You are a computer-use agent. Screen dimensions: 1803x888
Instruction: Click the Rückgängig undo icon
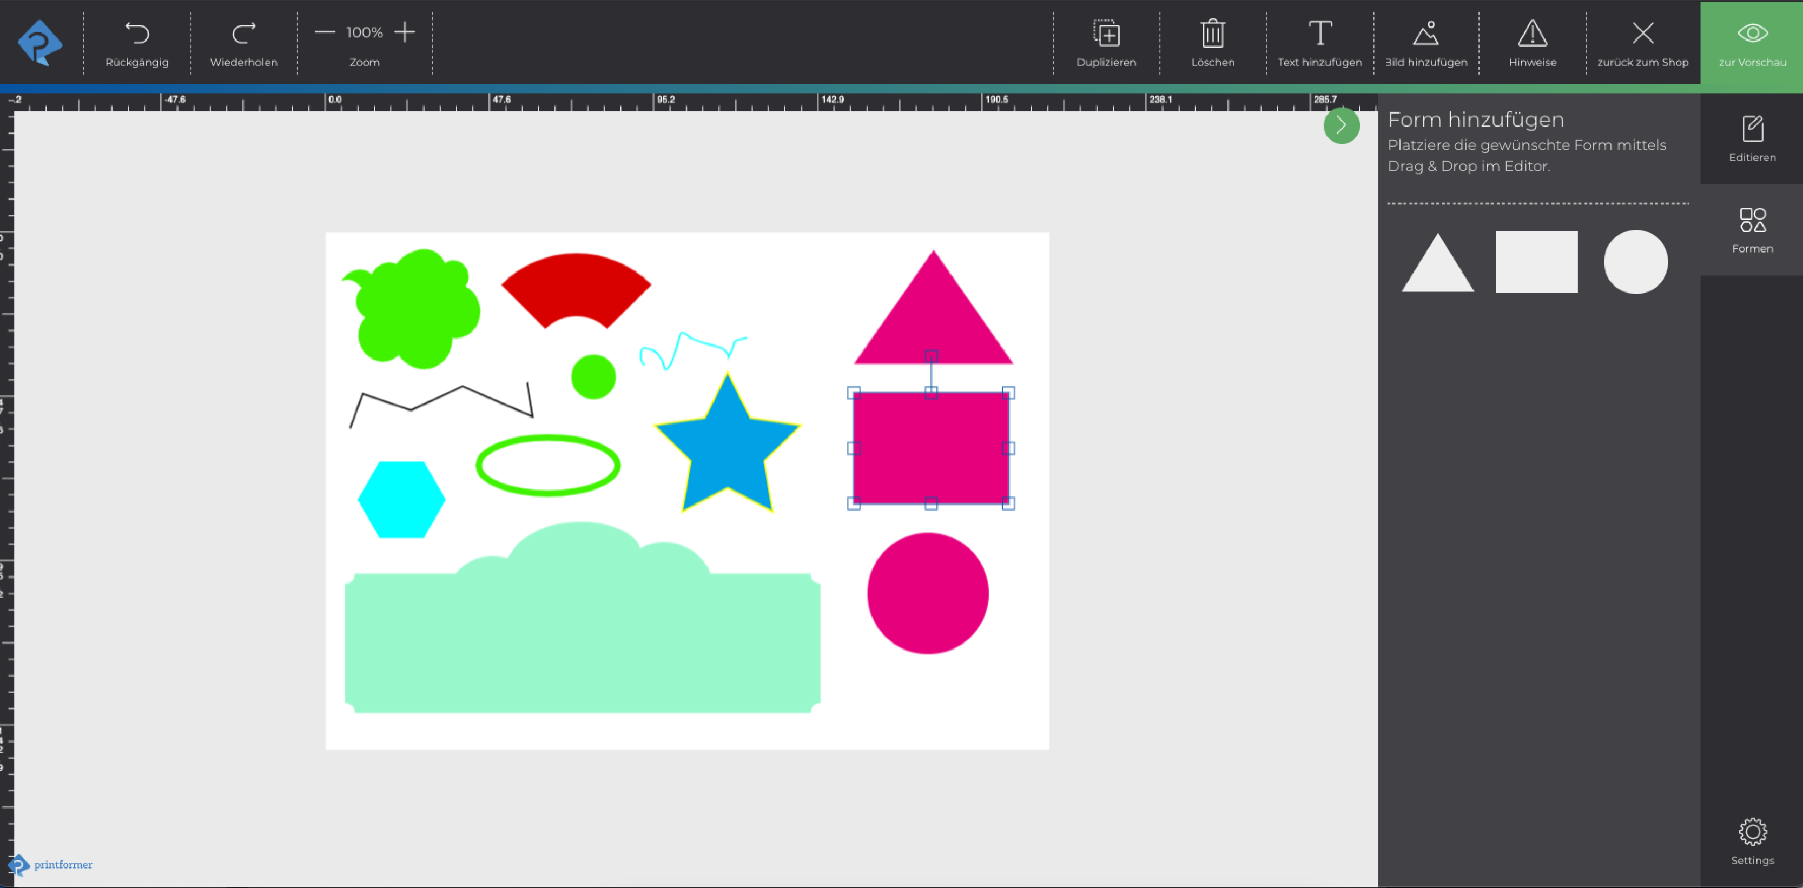[136, 34]
